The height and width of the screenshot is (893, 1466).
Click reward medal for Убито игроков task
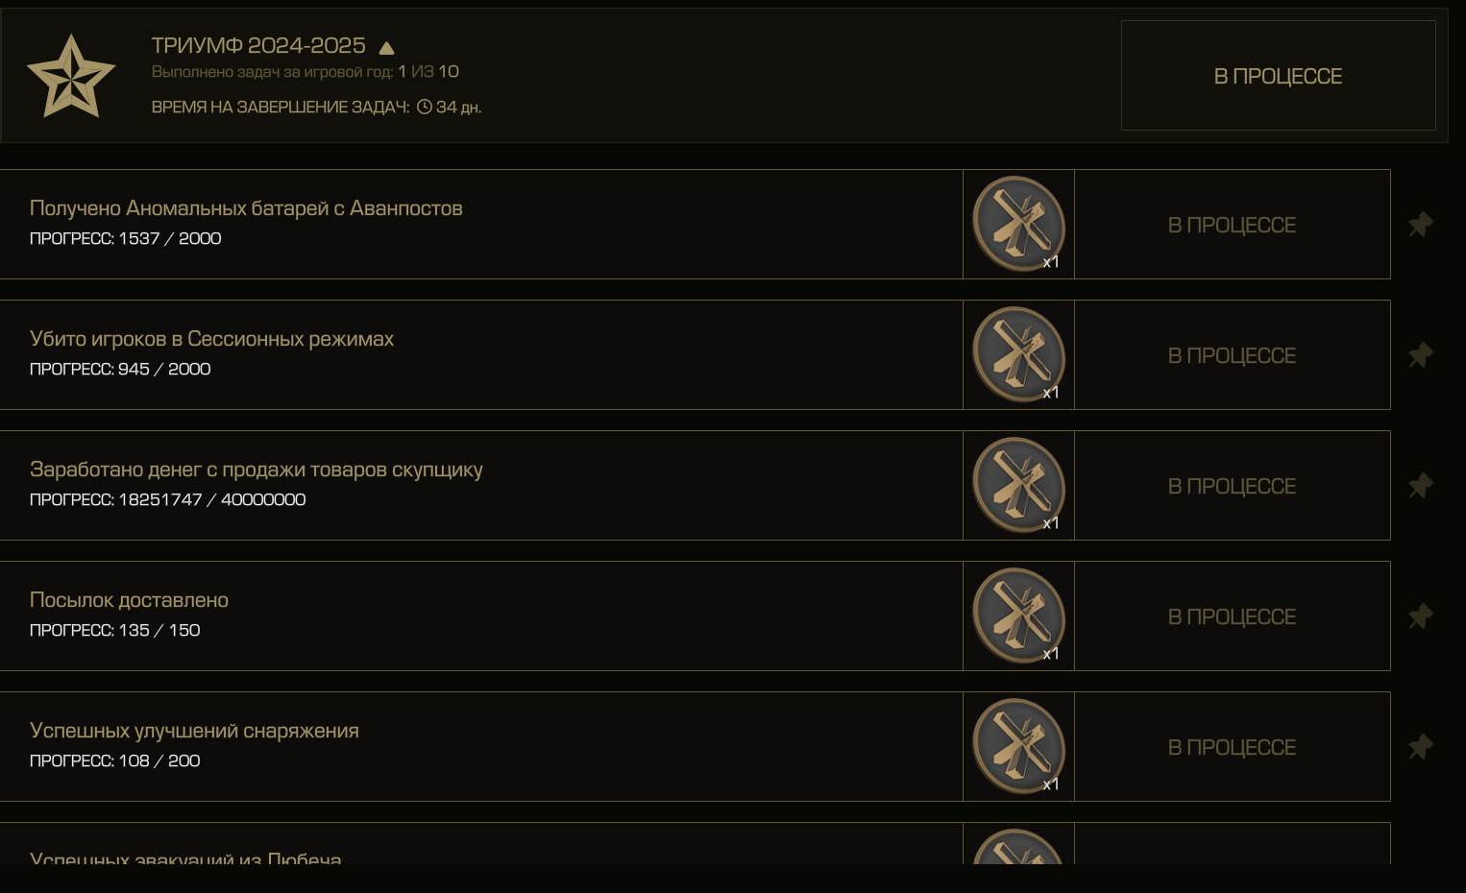click(x=1018, y=354)
